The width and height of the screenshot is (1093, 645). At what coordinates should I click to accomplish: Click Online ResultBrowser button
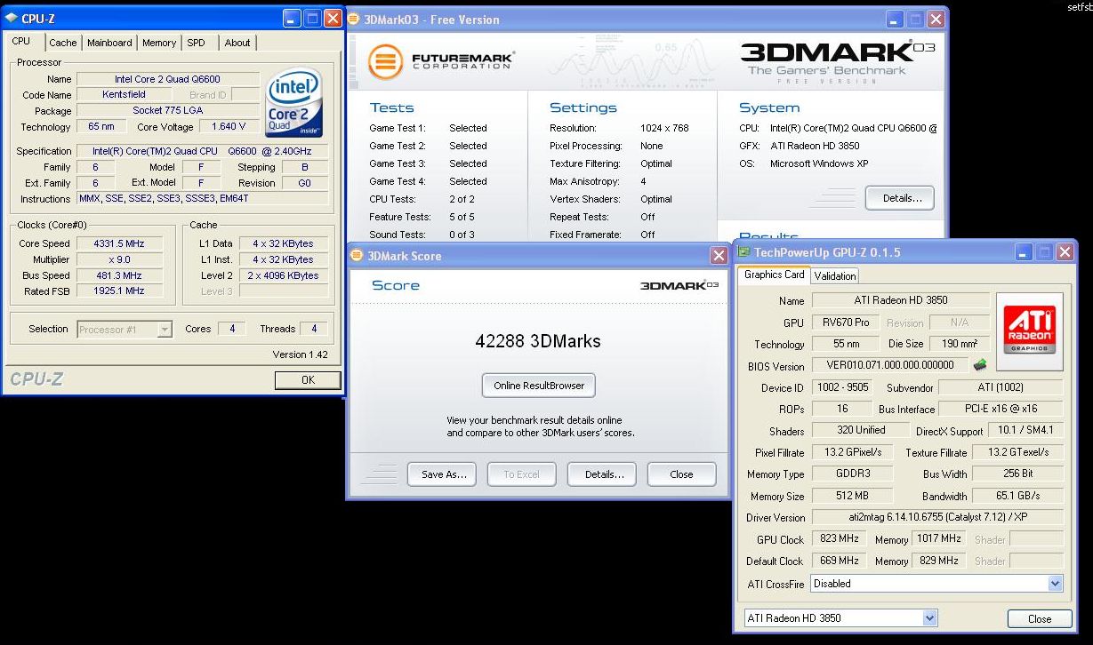point(539,386)
